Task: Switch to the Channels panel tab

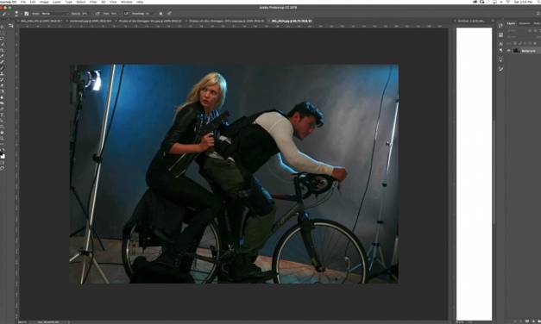Action: click(x=525, y=23)
